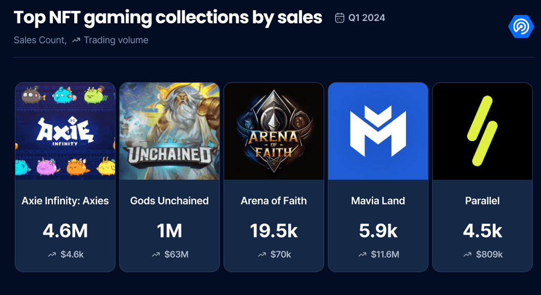Click the calendar icon beside Q1 2024
The height and width of the screenshot is (295, 541).
click(x=339, y=17)
